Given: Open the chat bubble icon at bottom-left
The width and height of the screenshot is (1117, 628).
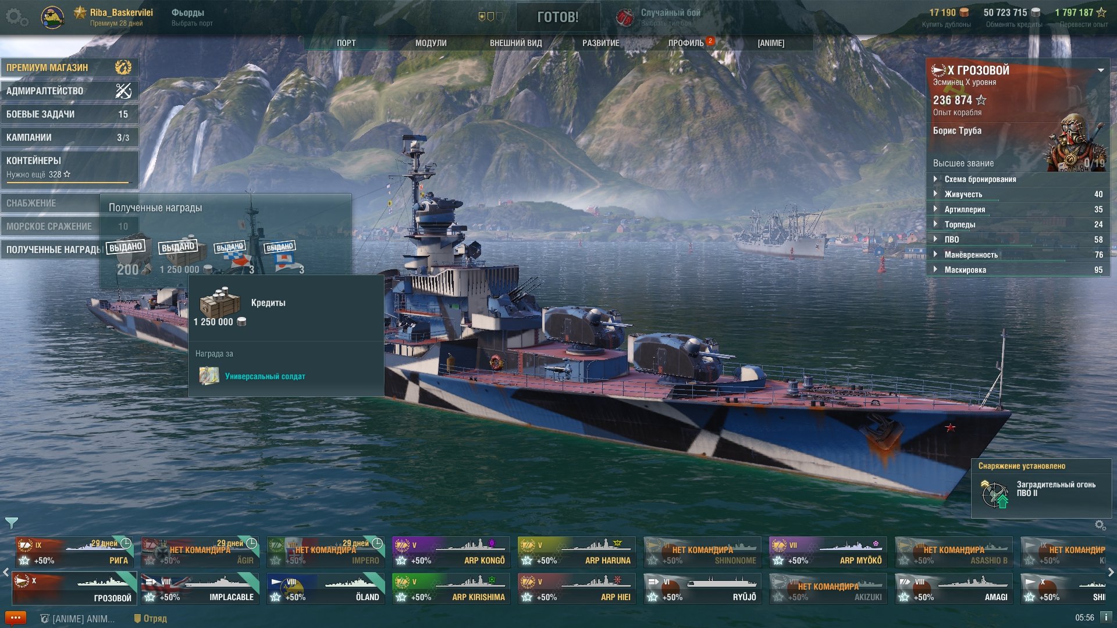Looking at the screenshot, I should [x=16, y=618].
